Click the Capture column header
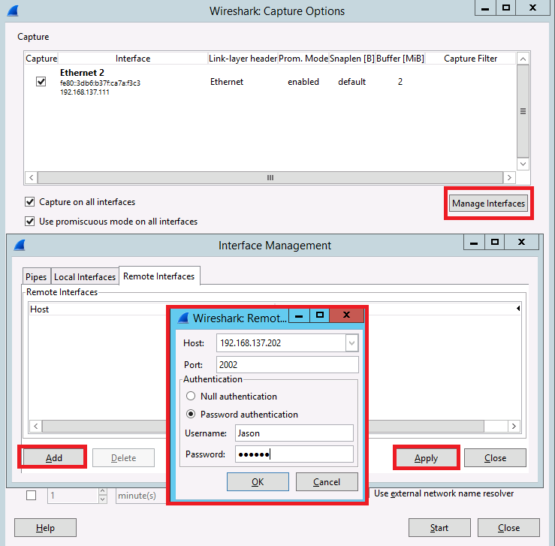The width and height of the screenshot is (555, 546). (x=41, y=59)
